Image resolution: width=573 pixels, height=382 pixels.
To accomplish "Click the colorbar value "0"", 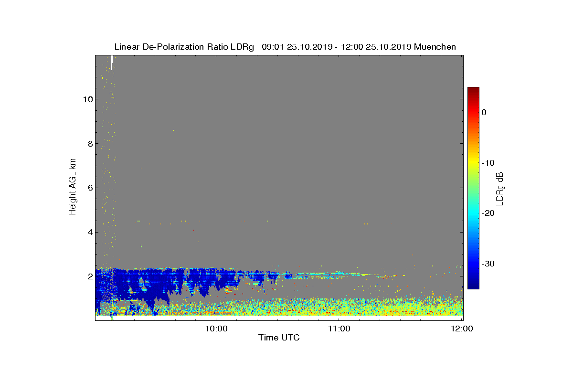I will pyautogui.click(x=484, y=112).
